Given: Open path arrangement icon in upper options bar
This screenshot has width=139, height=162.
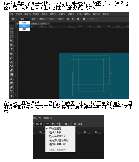Looking at the screenshot, I should click(78, 19).
